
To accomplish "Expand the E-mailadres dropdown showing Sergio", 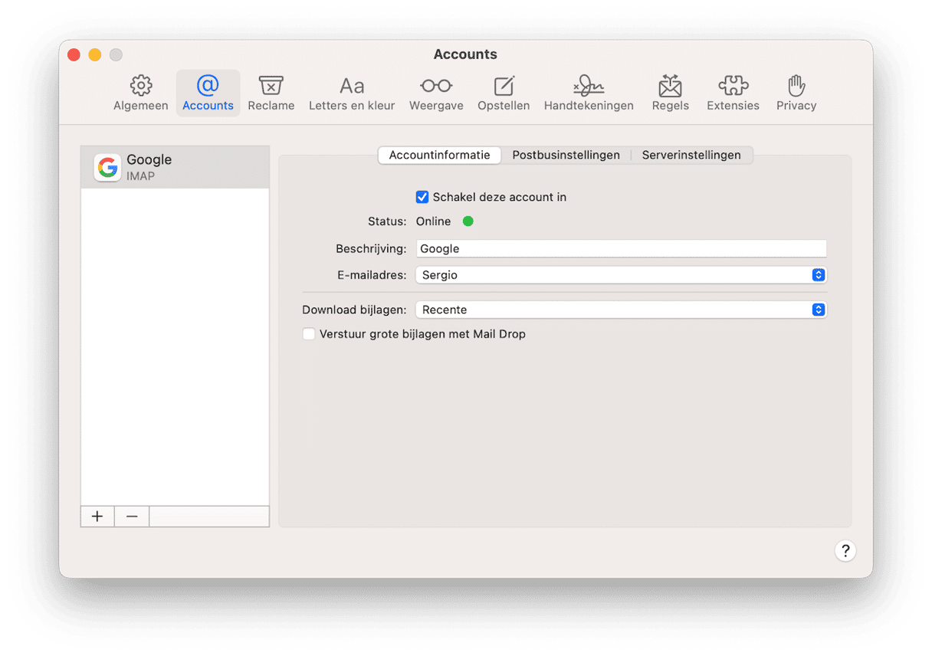I will [621, 274].
